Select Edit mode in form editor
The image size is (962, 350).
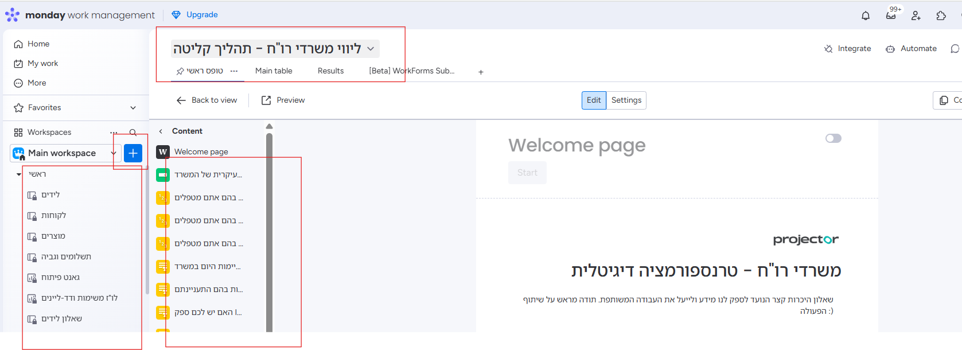coord(594,100)
